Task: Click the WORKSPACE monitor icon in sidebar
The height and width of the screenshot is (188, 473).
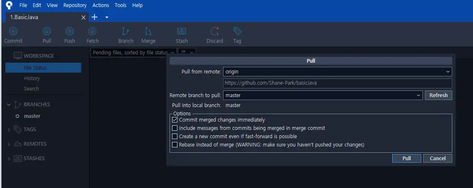Action: click(18, 56)
